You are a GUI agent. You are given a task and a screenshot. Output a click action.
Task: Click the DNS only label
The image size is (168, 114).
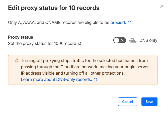tap(148, 40)
